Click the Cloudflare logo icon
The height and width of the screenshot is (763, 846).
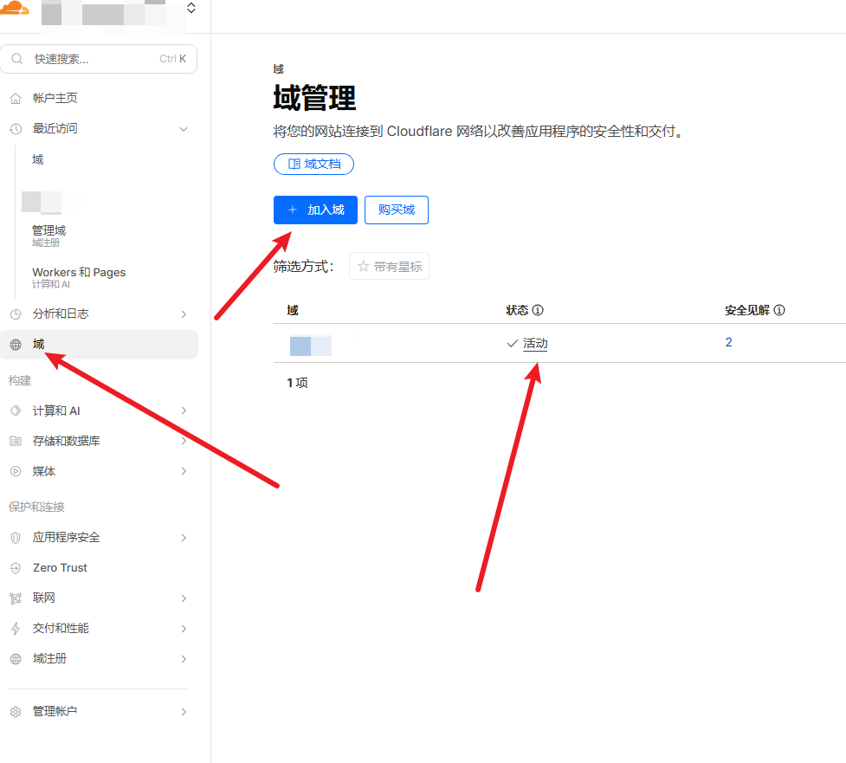15,9
